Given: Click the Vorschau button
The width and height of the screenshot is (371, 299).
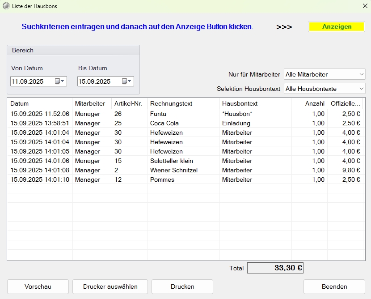Looking at the screenshot, I should 38,286.
